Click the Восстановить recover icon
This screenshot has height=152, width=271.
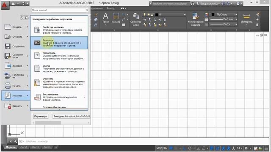tap(37, 97)
